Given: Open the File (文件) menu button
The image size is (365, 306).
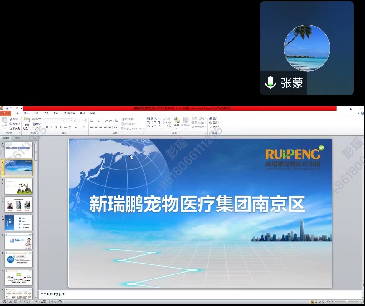Looking at the screenshot, I should (x=5, y=113).
